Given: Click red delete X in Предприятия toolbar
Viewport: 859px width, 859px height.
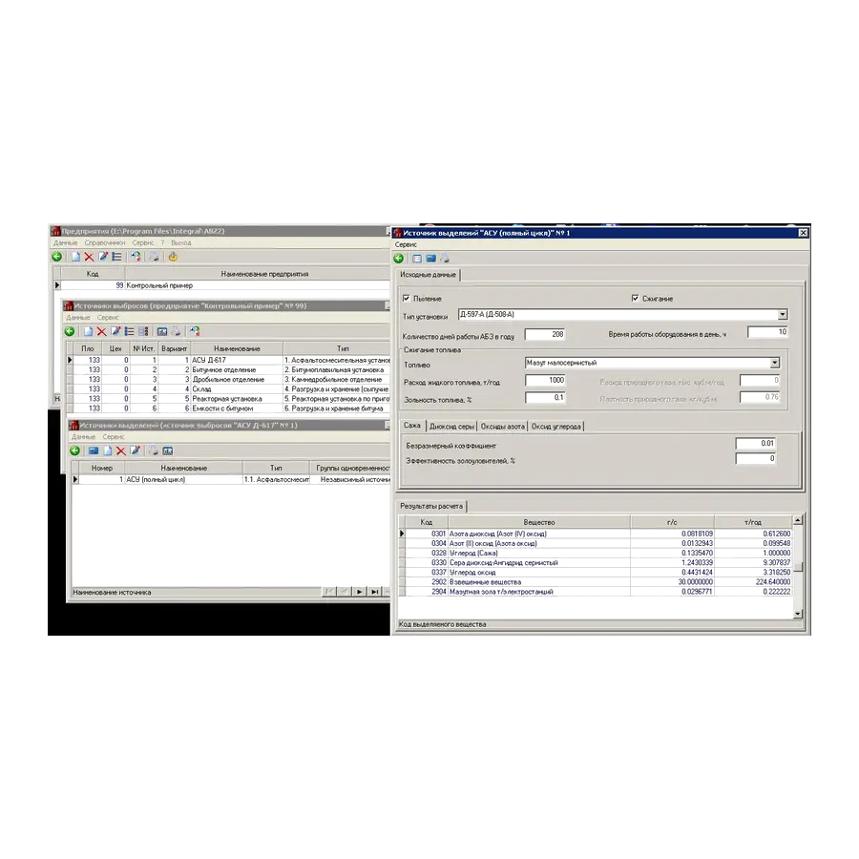Looking at the screenshot, I should 89,257.
